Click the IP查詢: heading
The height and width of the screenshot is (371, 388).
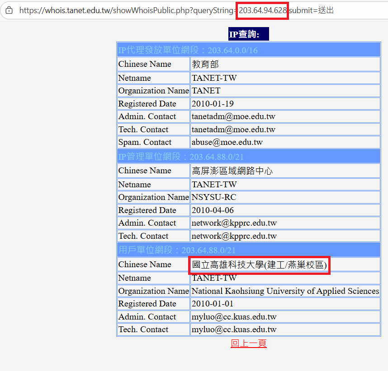tap(248, 34)
